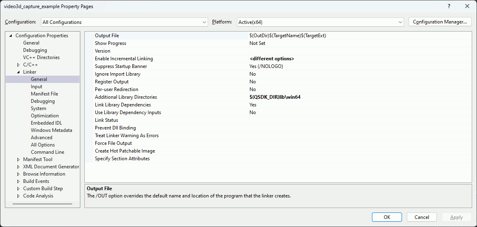Close the Property Pages dialog
The width and height of the screenshot is (477, 227).
tap(467, 6)
